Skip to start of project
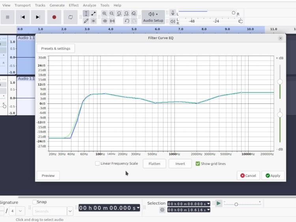The image size is (296, 222). [22, 17]
